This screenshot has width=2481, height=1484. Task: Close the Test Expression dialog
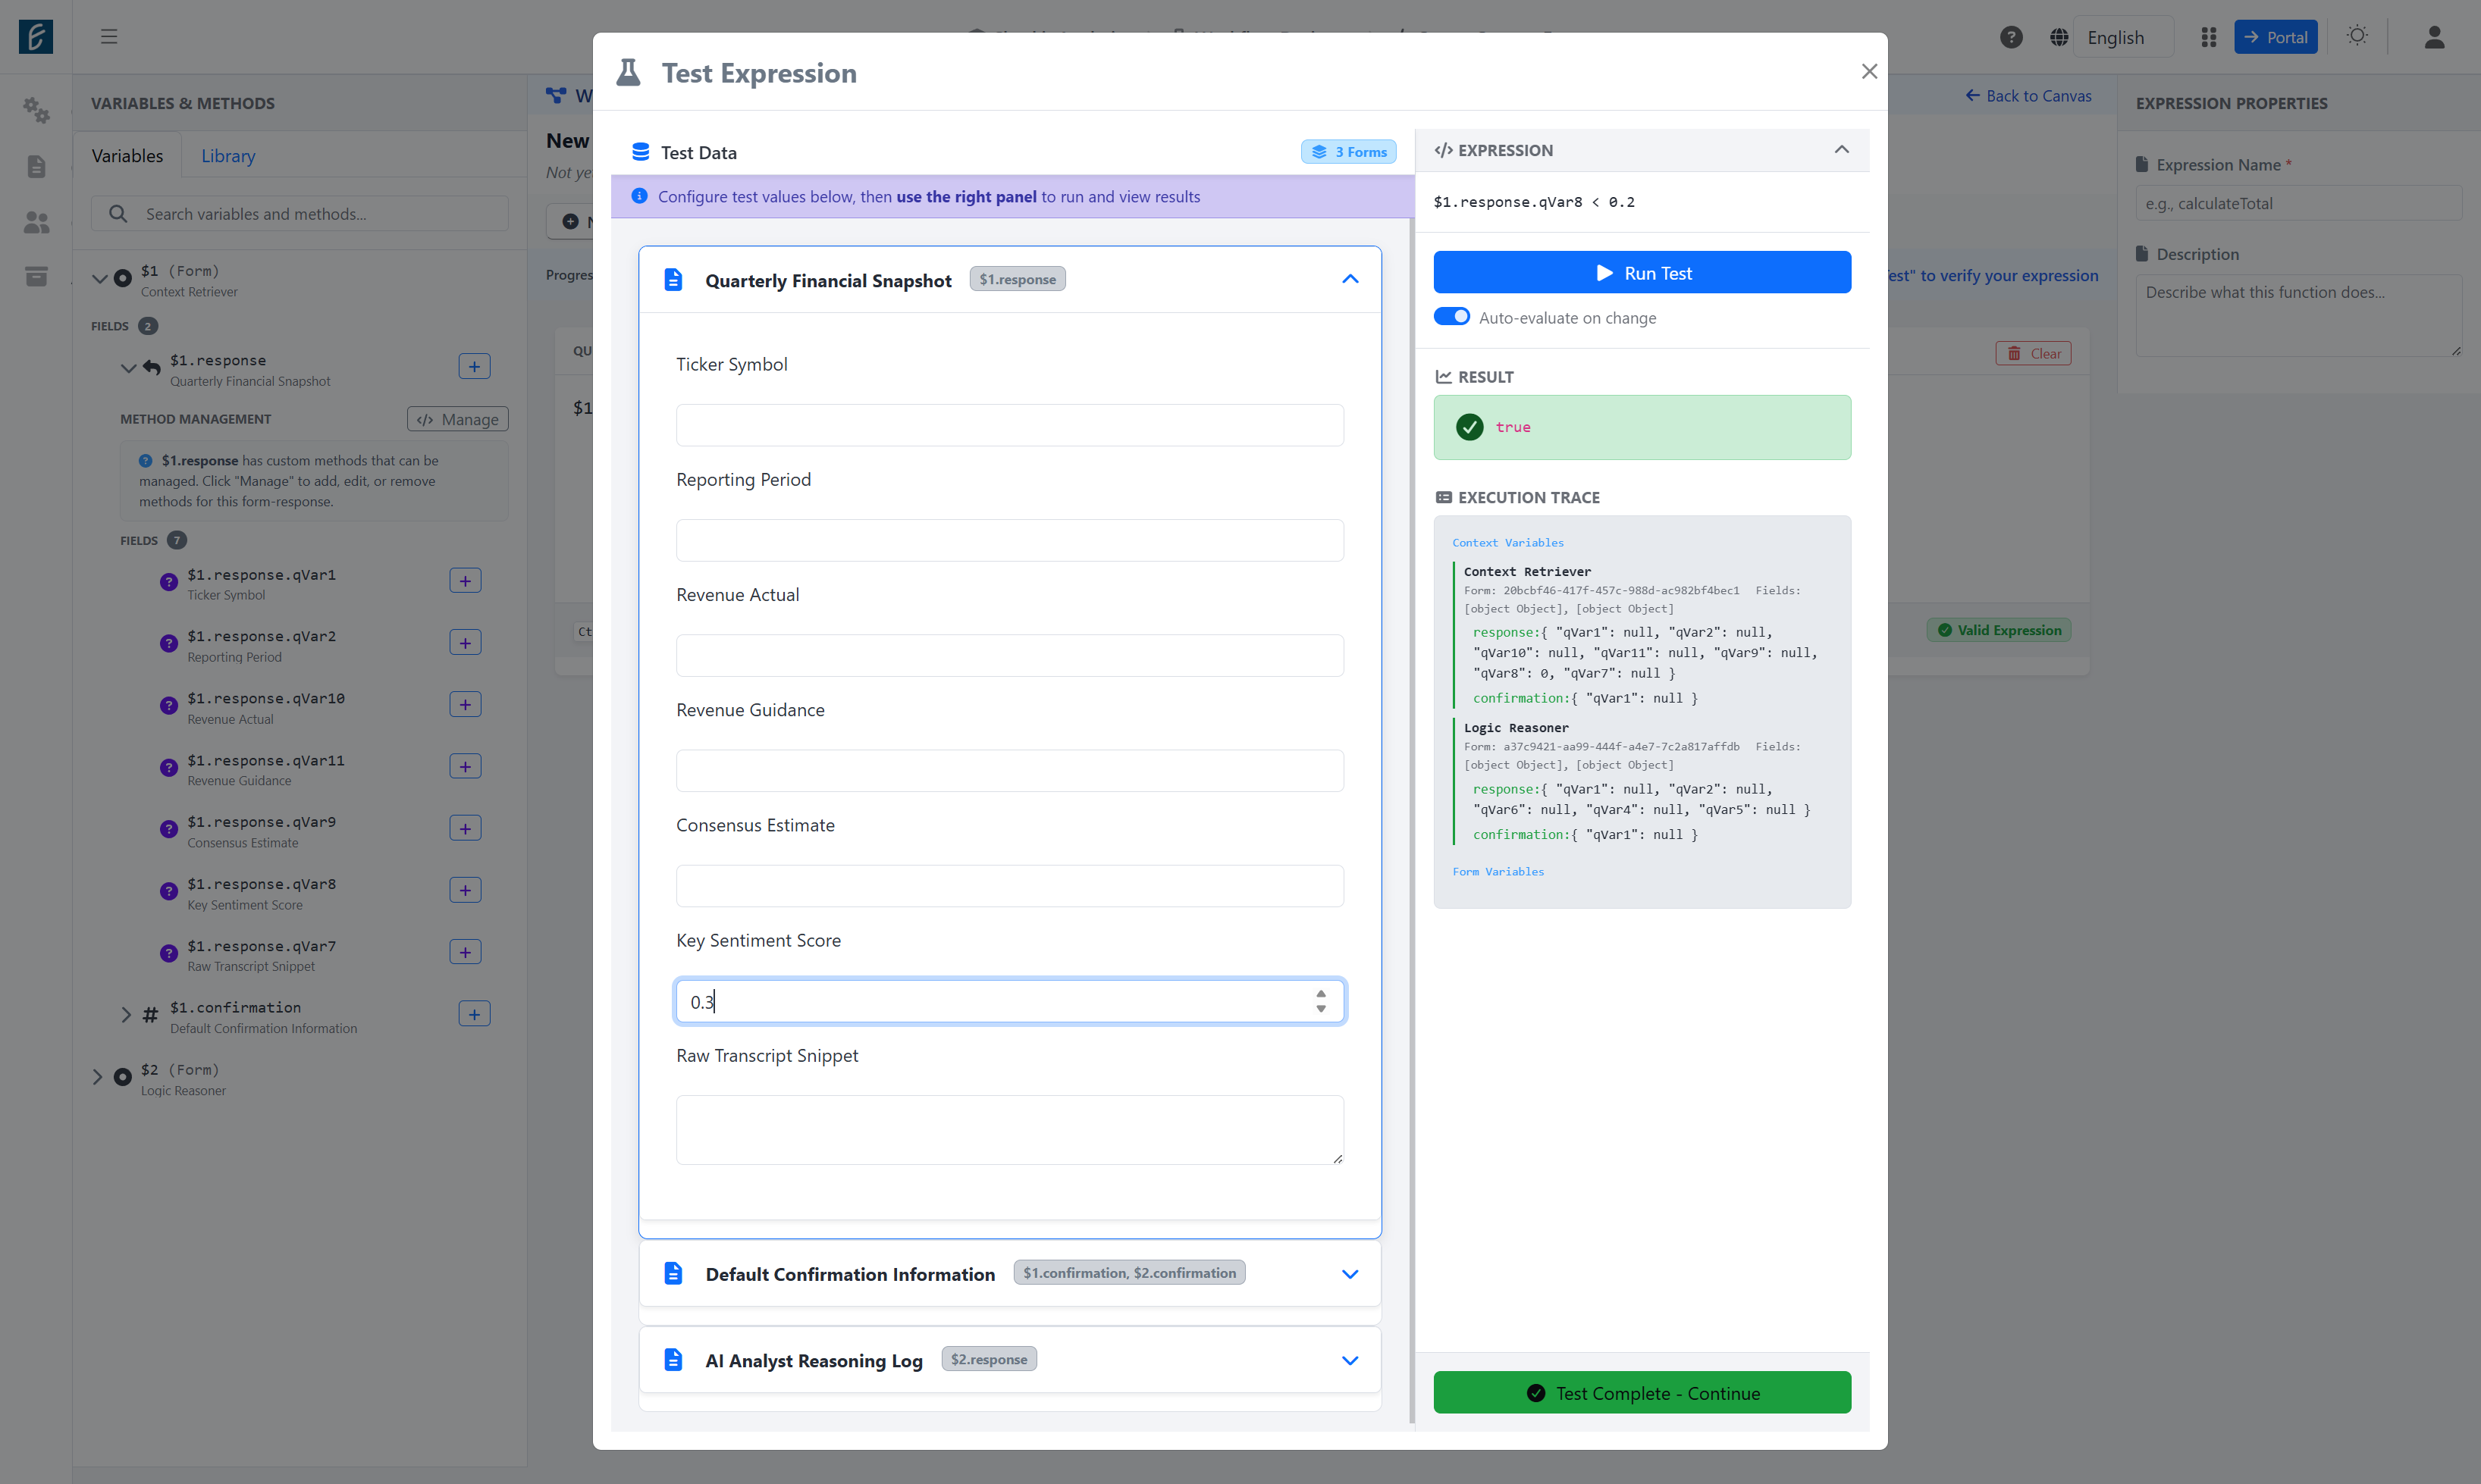click(x=1869, y=71)
